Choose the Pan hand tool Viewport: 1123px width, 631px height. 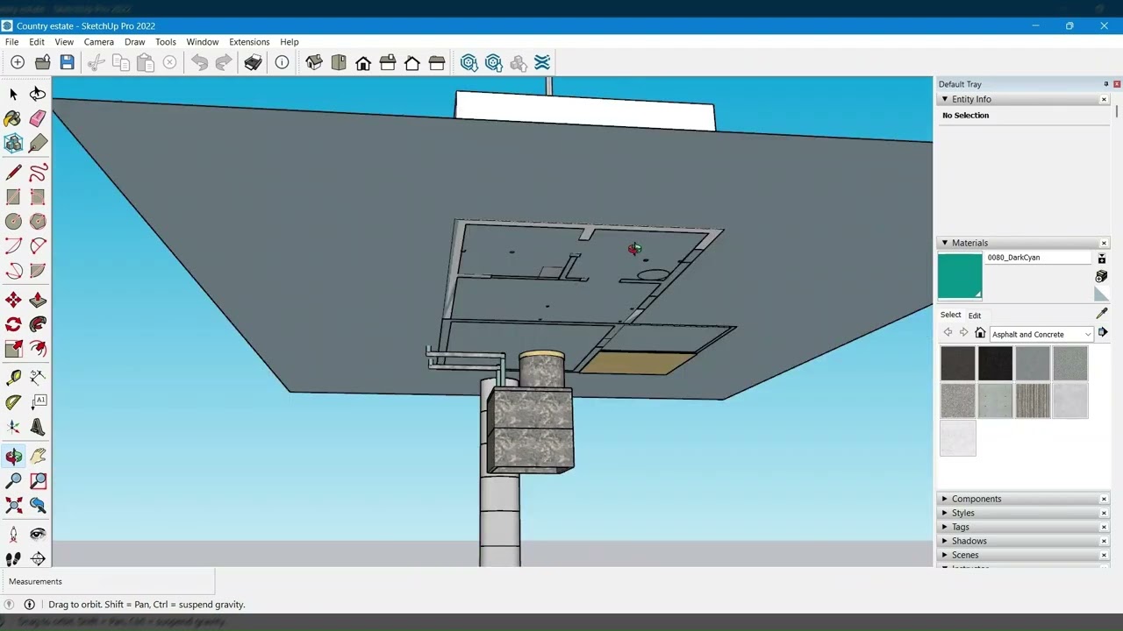[x=38, y=457]
